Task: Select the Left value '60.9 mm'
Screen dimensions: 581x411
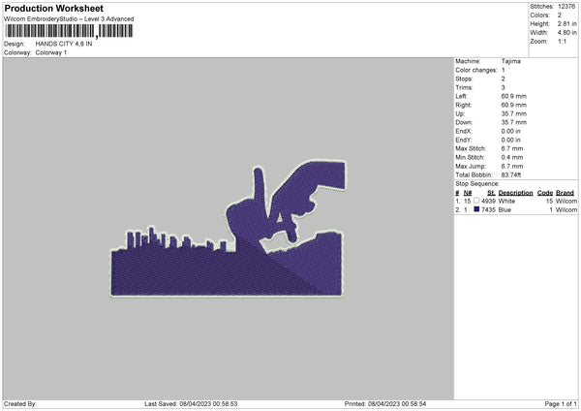Action: pyautogui.click(x=514, y=96)
